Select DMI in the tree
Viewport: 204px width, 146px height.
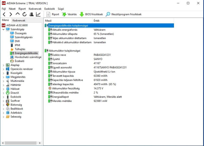coord(17,41)
